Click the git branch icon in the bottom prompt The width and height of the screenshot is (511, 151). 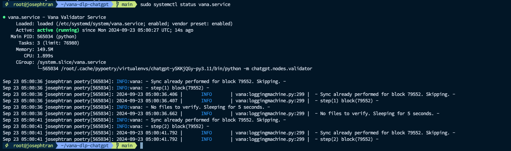click(x=118, y=145)
